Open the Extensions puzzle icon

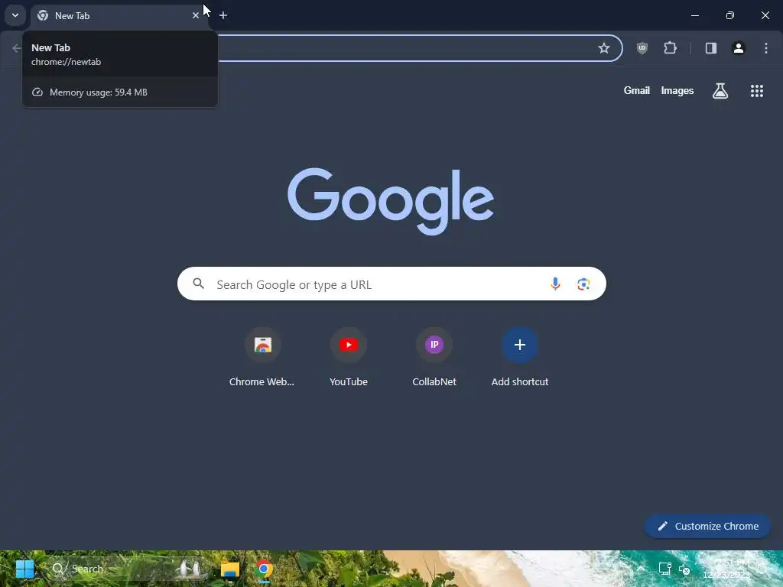click(670, 48)
